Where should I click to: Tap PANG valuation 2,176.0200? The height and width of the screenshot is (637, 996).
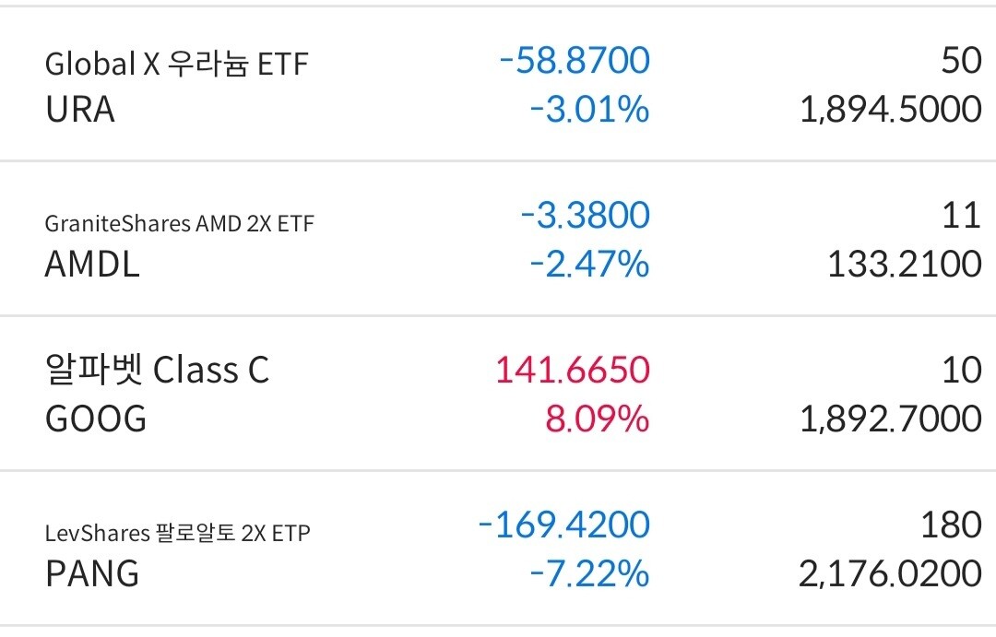pyautogui.click(x=890, y=574)
